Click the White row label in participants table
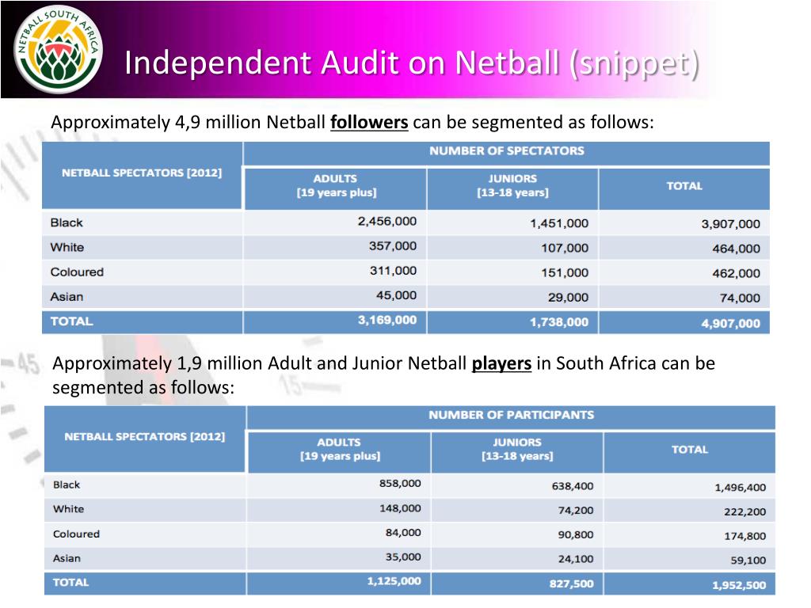 pos(68,509)
